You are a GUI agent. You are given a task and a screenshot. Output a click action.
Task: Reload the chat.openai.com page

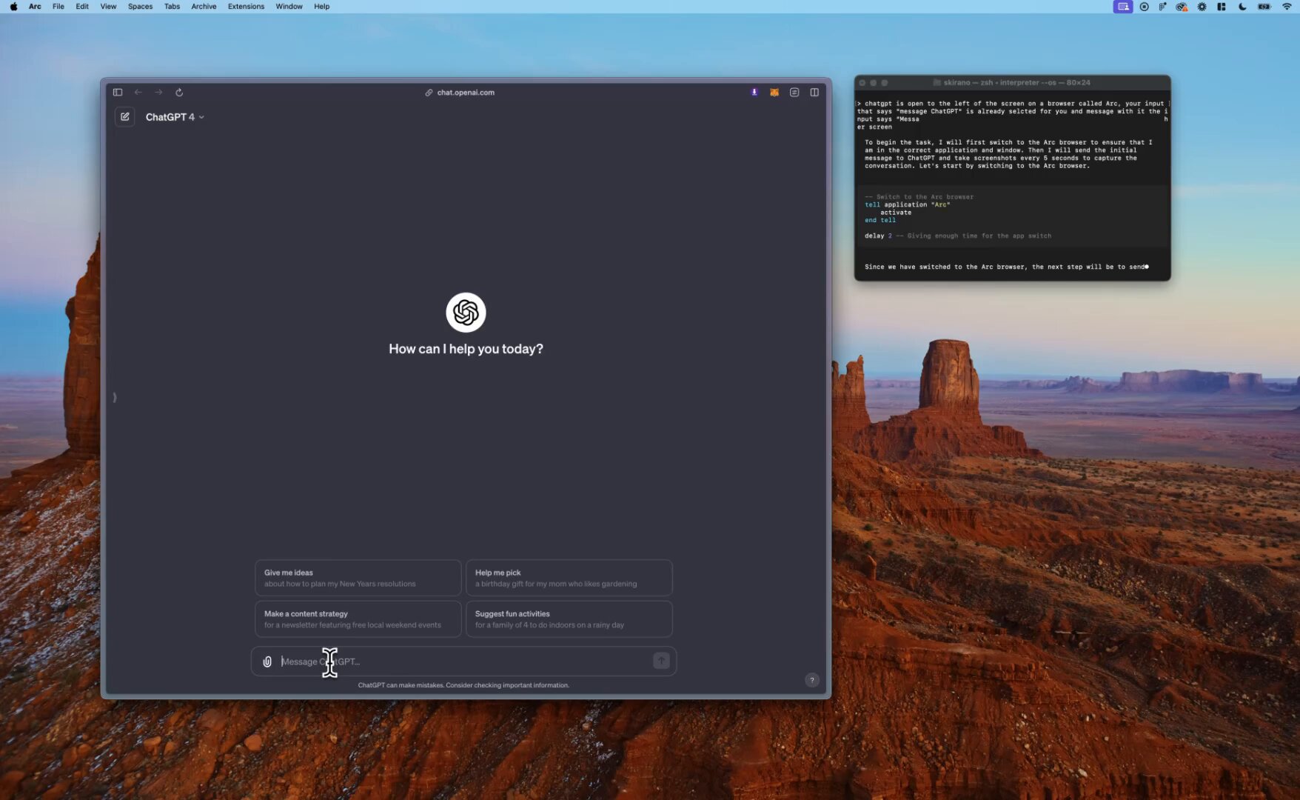coord(179,93)
